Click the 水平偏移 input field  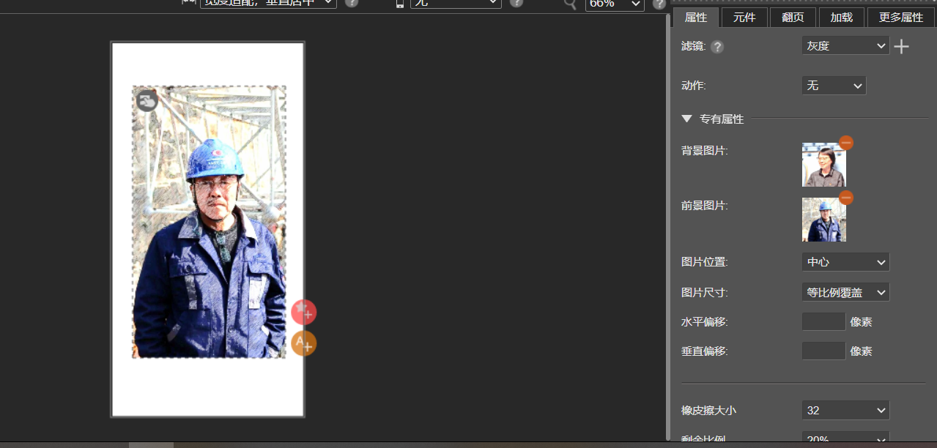[x=823, y=321]
